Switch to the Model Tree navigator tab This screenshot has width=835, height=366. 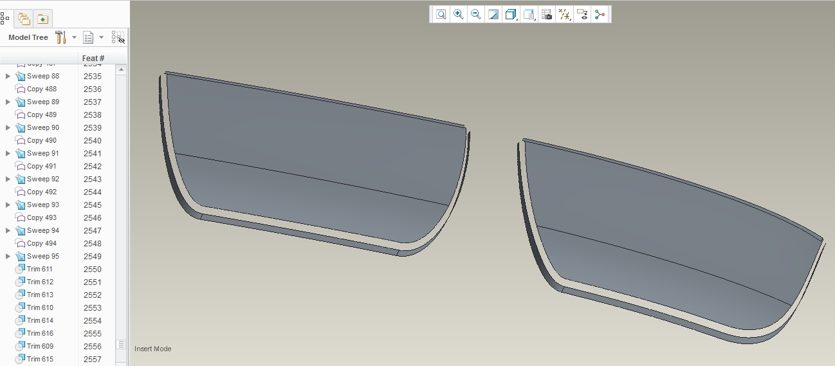pos(5,19)
